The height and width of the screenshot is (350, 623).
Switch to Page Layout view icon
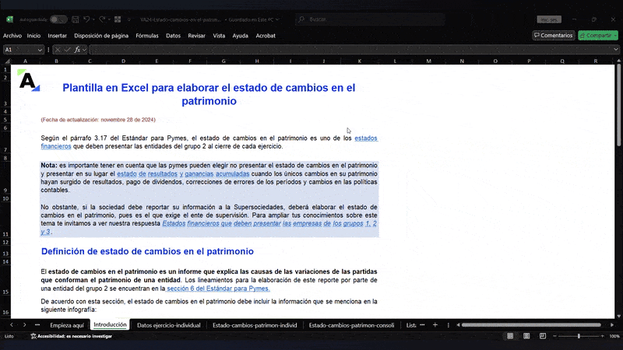tap(525, 336)
